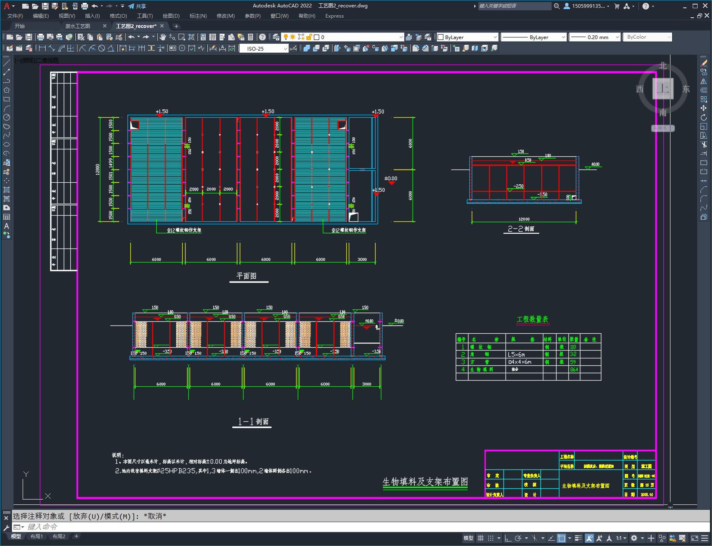Toggle annotation visibility in status bar
This screenshot has width=712, height=546.
click(589, 538)
